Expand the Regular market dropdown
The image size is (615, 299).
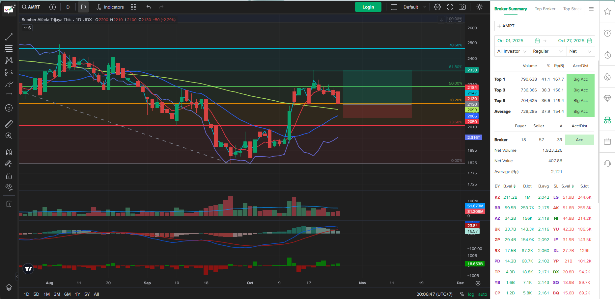(548, 51)
